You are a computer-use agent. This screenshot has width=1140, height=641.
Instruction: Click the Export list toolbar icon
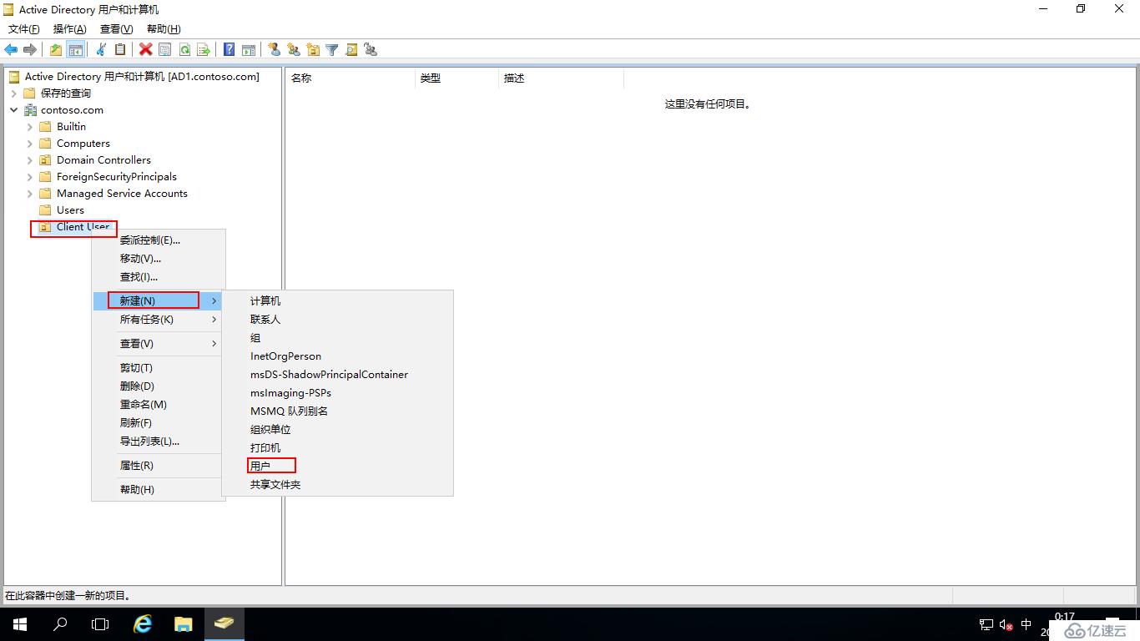(204, 49)
